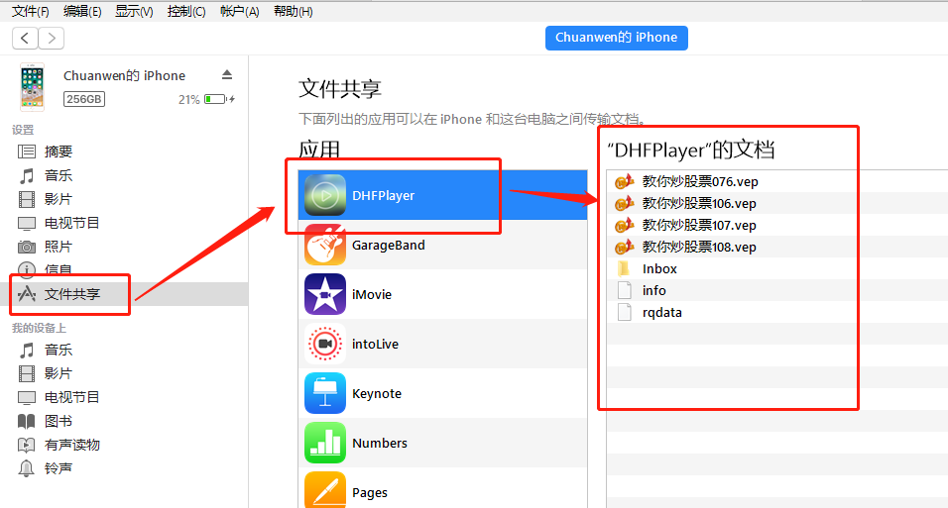Click the open book icon for 图书
Image resolution: width=948 pixels, height=508 pixels.
[27, 421]
